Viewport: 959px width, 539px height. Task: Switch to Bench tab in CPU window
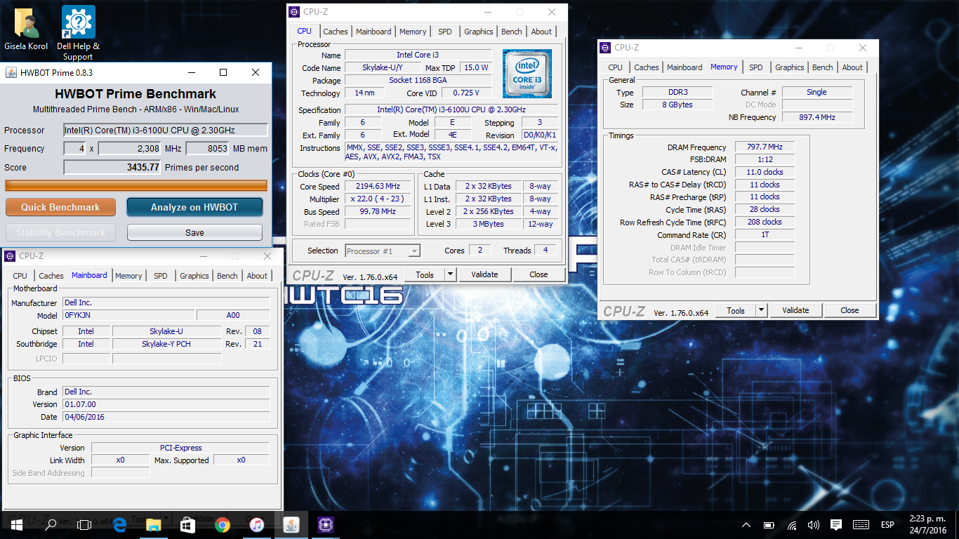[x=512, y=32]
